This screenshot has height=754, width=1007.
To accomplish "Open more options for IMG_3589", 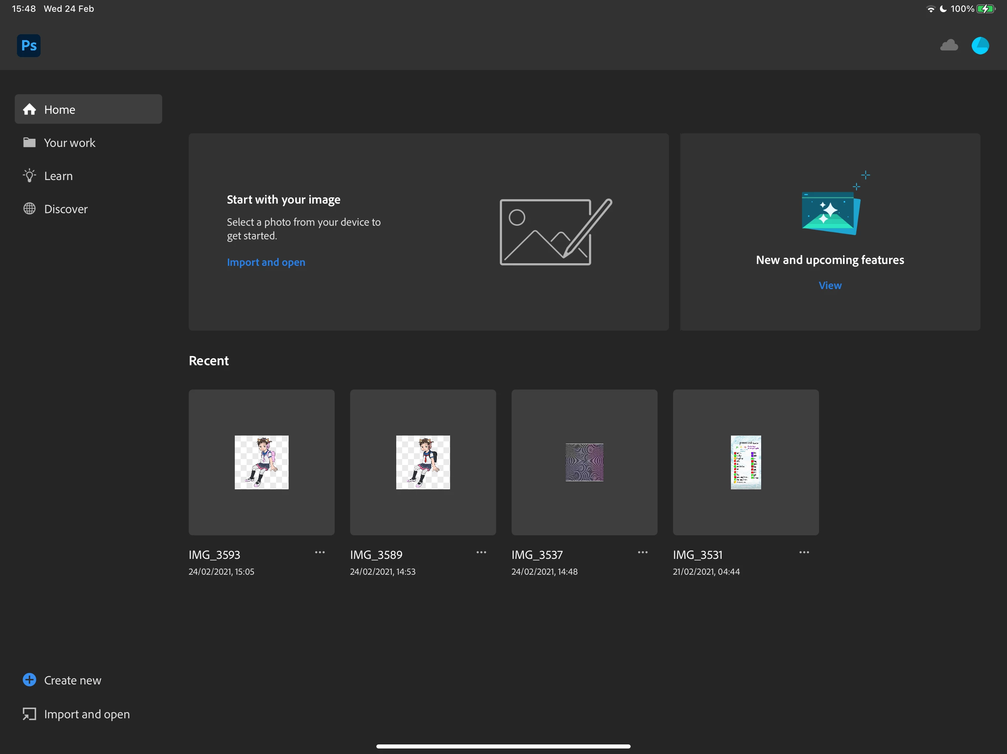I will pos(481,553).
